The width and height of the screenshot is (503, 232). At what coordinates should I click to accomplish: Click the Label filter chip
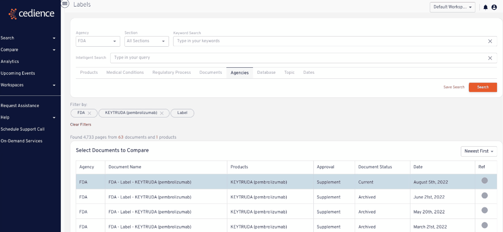(x=182, y=113)
